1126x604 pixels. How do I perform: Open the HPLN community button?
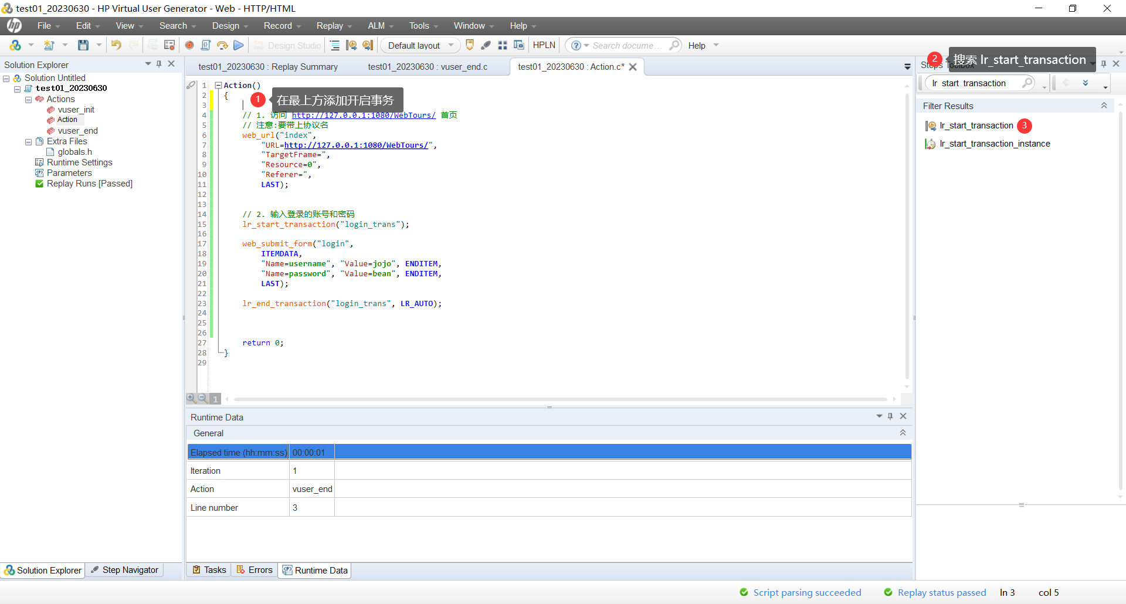544,45
